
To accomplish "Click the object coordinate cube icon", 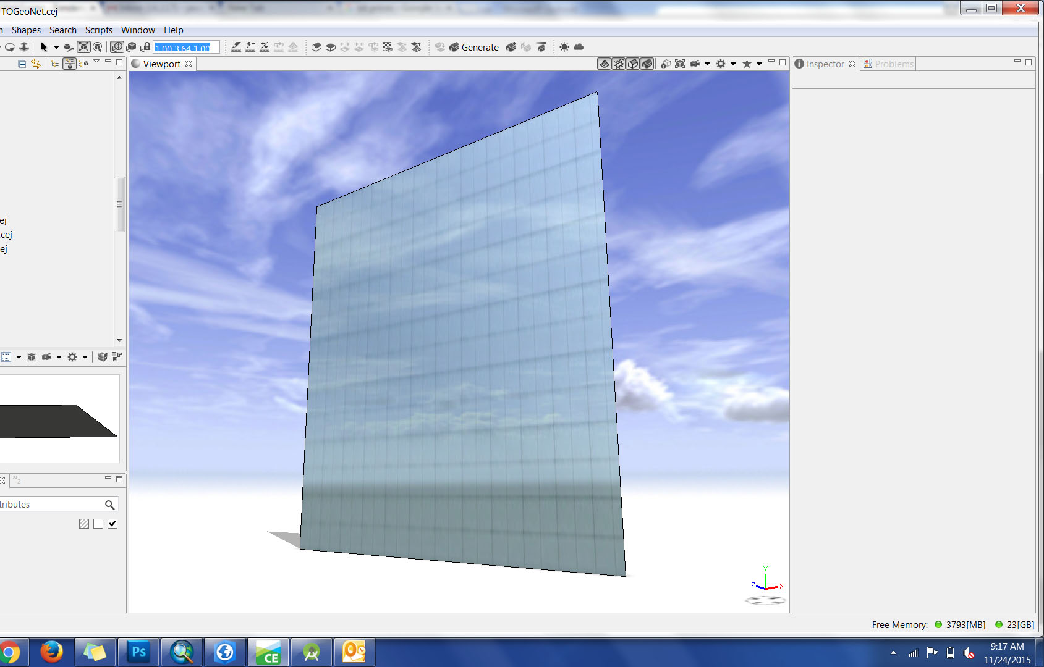I will pyautogui.click(x=132, y=47).
